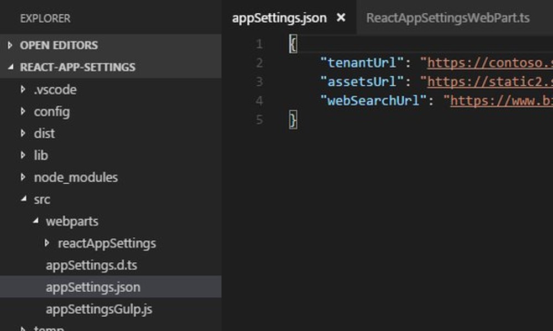Open appSettings.d.ts file
Viewport: 553px width, 331px height.
92,265
